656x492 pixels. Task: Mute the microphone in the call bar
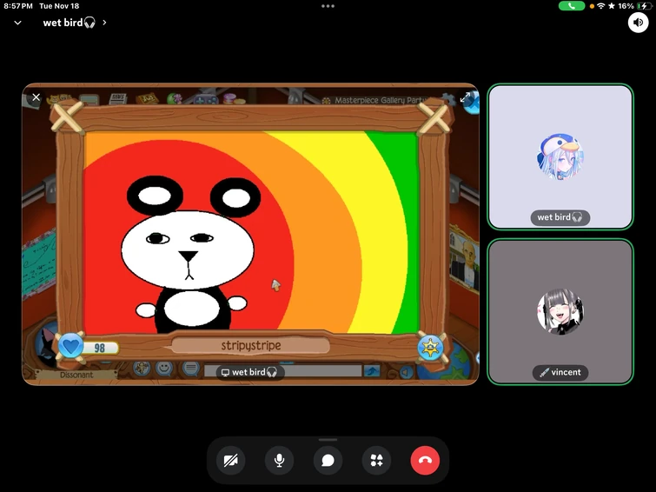pos(279,461)
